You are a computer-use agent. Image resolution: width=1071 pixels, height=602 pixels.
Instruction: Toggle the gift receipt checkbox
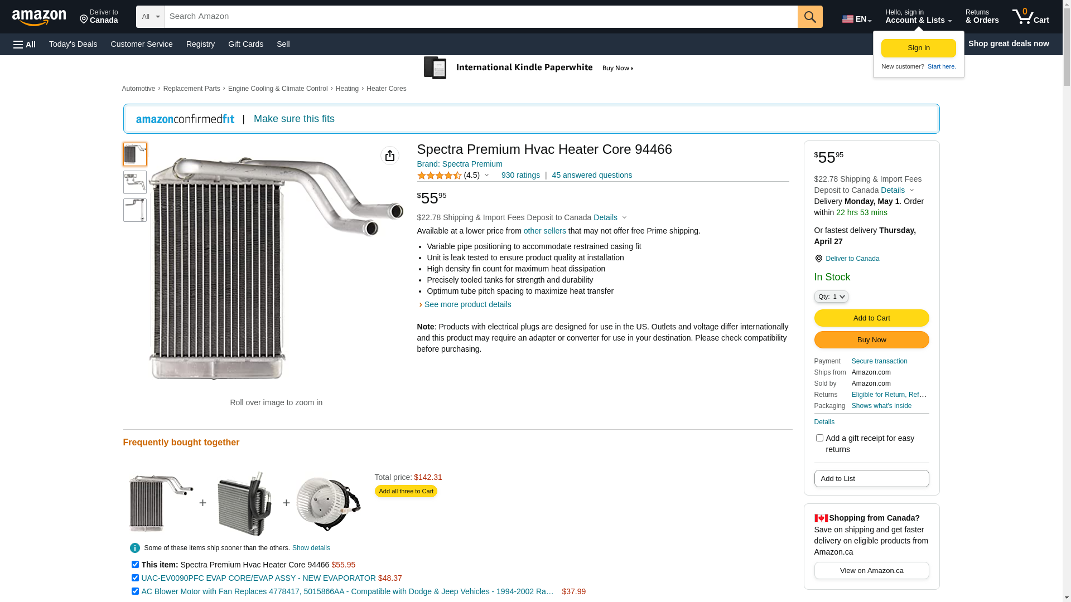[x=819, y=438]
